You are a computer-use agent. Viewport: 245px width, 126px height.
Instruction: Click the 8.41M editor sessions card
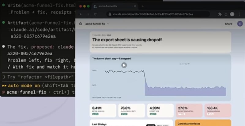coord(103,110)
